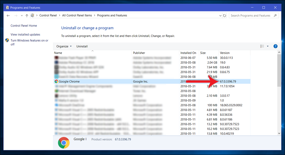Sort by the Name column header
This screenshot has width=285, height=155.
(92, 53)
